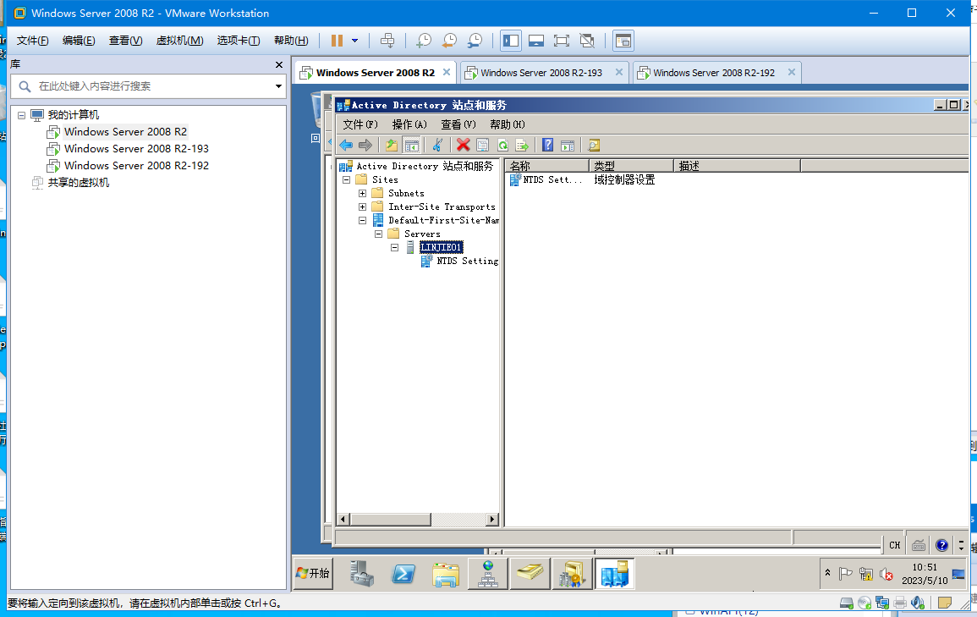Open VMware 文件(F) menu

coord(32,41)
